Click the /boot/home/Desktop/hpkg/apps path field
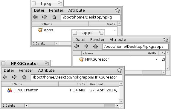This screenshot has width=171, height=109. point(135,47)
